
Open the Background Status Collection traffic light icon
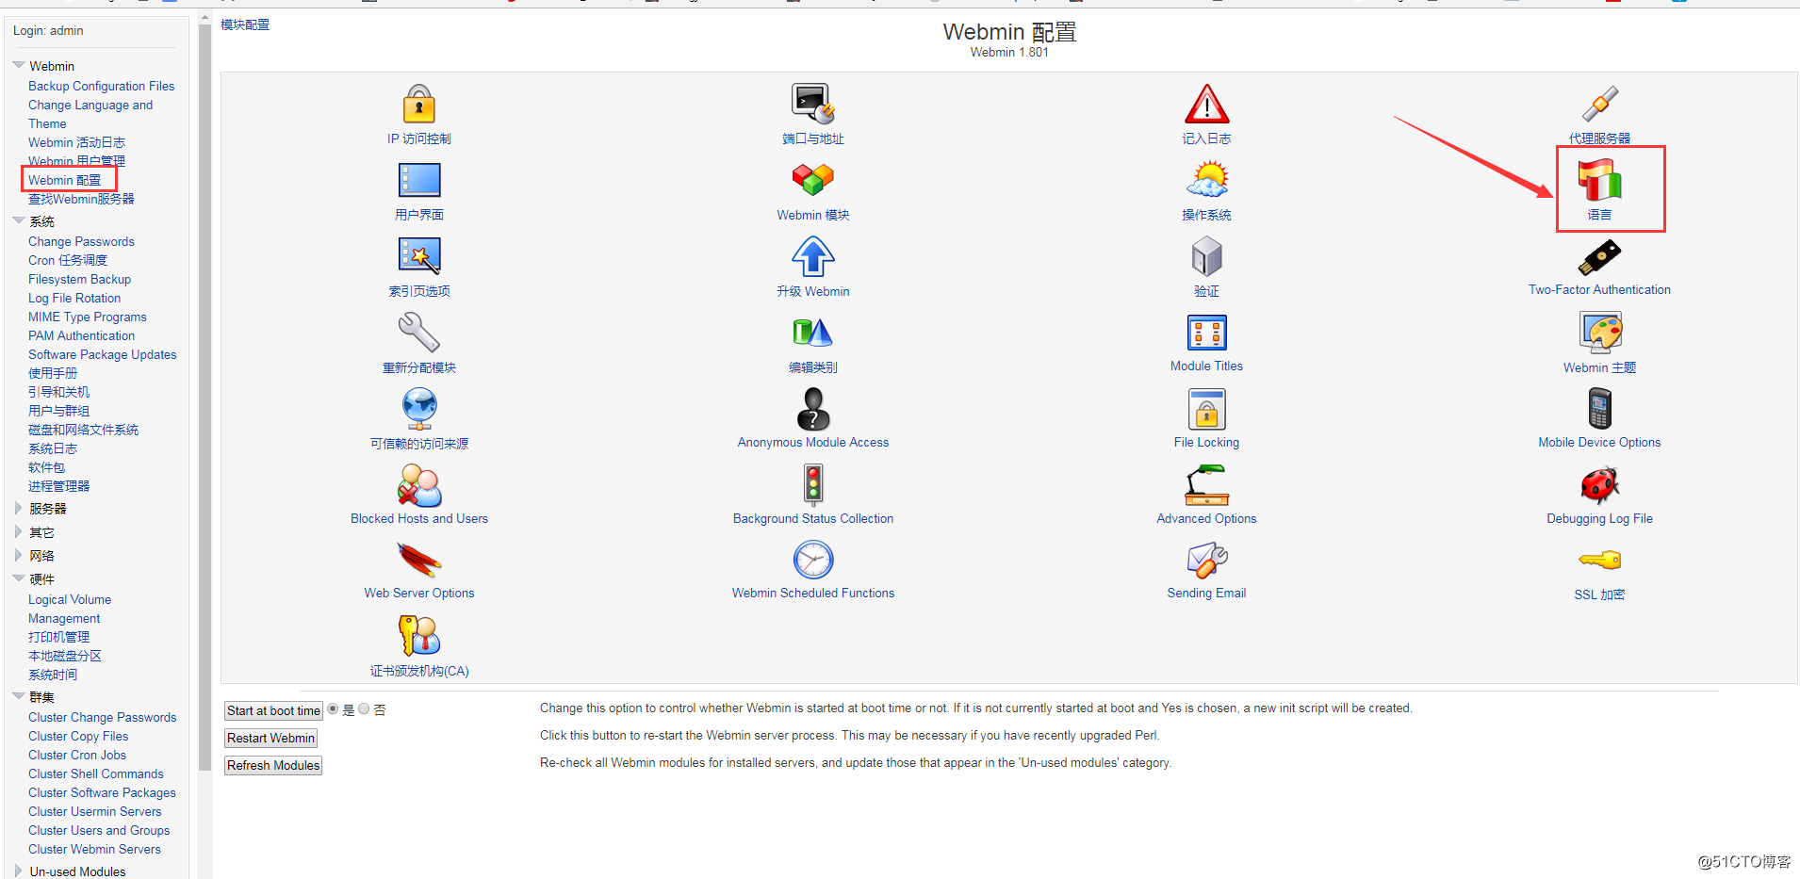point(813,486)
